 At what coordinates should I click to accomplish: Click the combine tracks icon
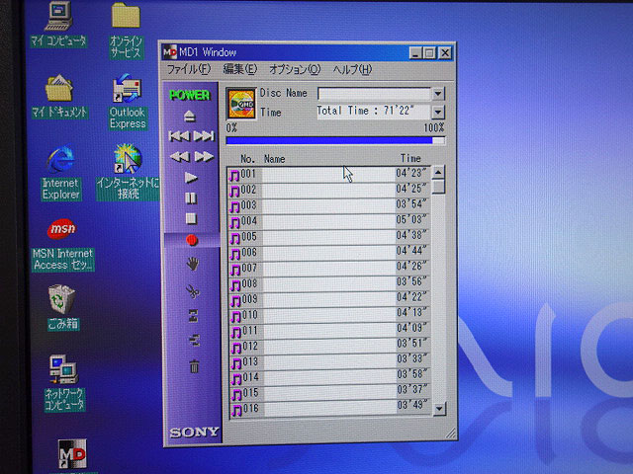point(194,316)
